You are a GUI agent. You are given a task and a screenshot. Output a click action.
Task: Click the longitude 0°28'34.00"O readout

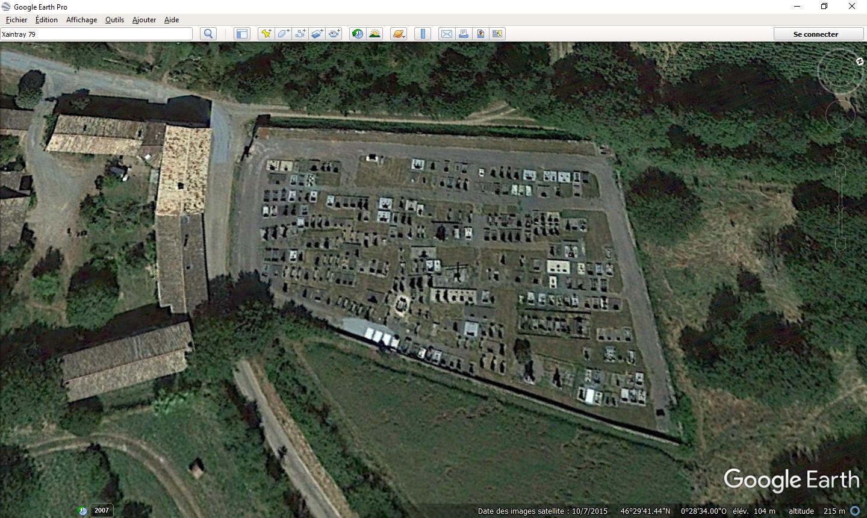[x=703, y=511]
